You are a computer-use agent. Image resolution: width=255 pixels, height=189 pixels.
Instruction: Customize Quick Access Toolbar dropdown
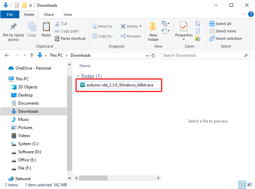pos(30,6)
